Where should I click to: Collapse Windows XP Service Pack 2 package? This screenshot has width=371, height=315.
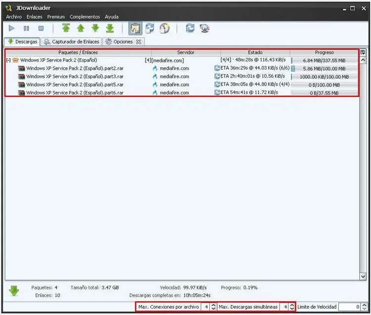click(x=8, y=60)
